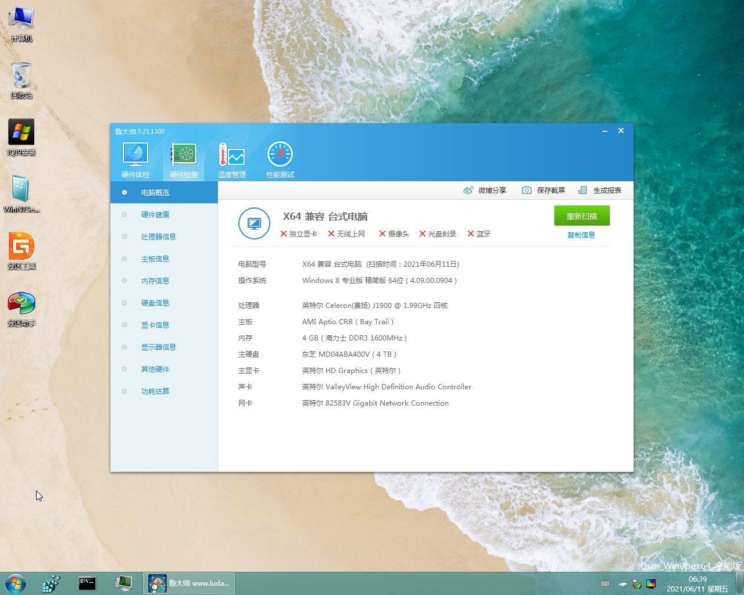Open the 性能测试 performance test tool

[280, 160]
